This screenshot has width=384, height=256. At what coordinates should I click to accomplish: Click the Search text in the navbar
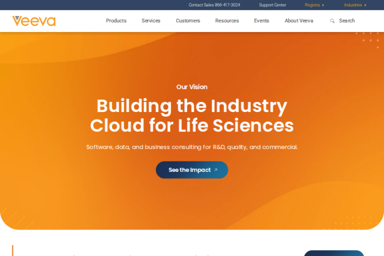347,20
